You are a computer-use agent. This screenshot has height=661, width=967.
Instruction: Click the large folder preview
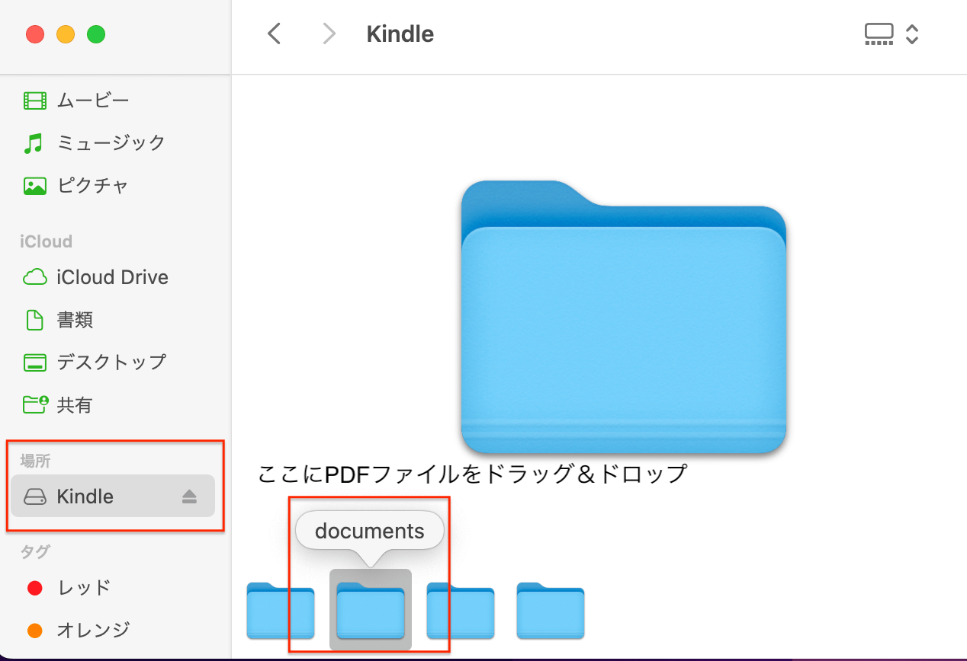[x=624, y=317]
